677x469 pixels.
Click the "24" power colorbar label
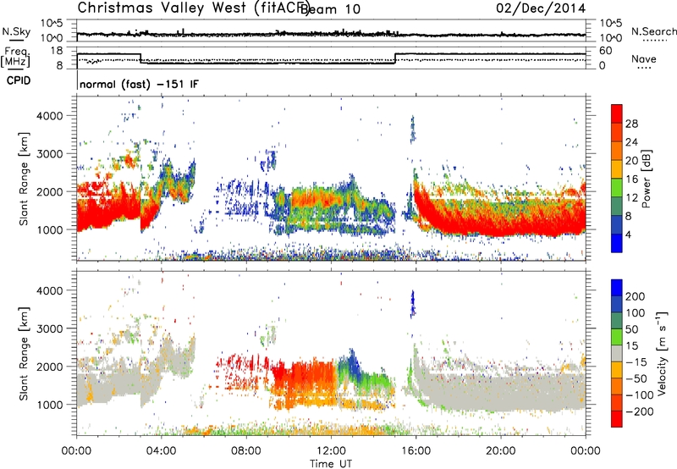631,142
